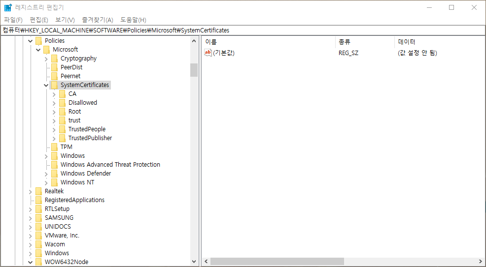The height and width of the screenshot is (267, 486).
Task: Click the RTLSetup folder icon
Action: 38,209
